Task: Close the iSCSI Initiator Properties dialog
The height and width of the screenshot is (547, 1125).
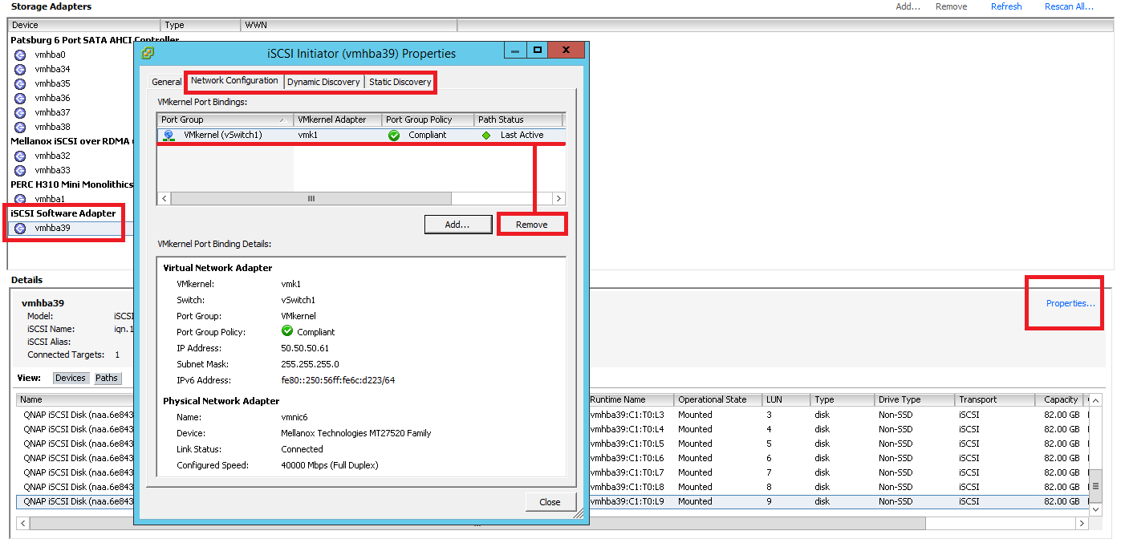Action: (550, 502)
